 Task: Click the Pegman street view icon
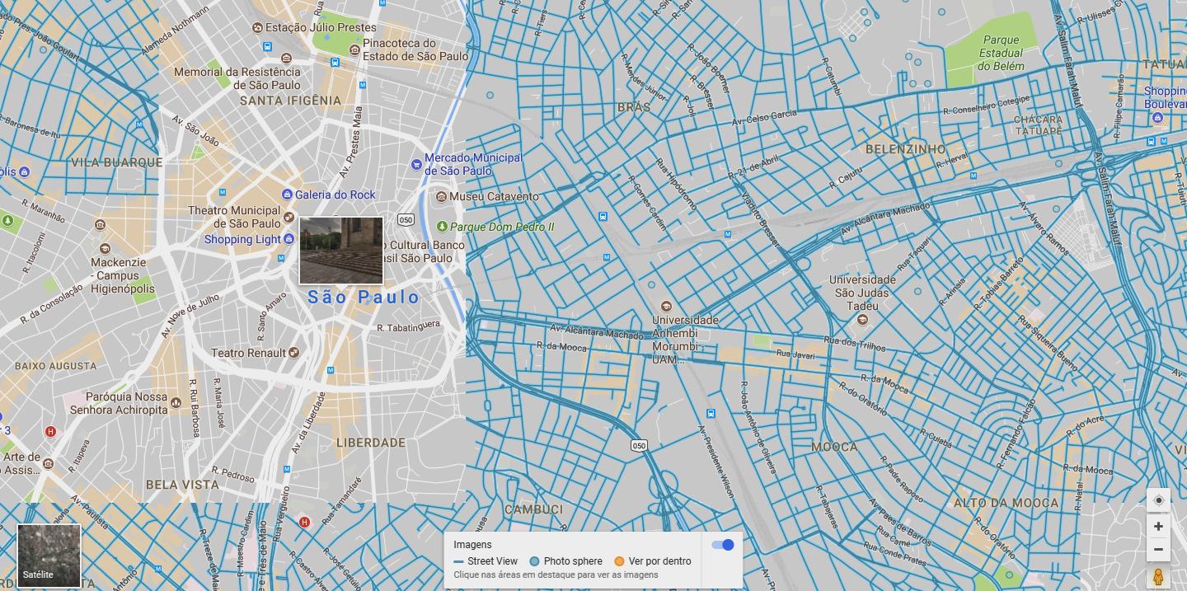[x=1159, y=576]
